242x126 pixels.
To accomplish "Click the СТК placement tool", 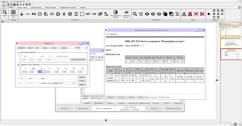I will (94, 14).
